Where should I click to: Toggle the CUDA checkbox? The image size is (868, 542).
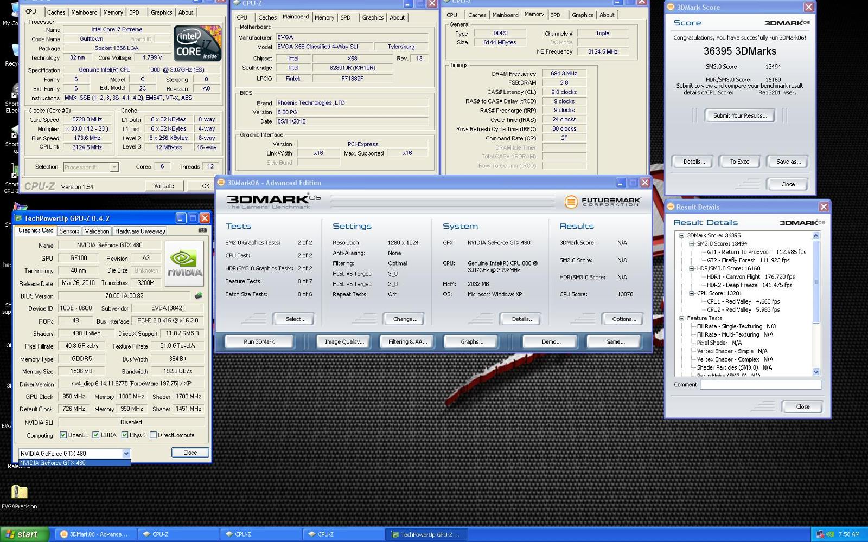pyautogui.click(x=96, y=435)
